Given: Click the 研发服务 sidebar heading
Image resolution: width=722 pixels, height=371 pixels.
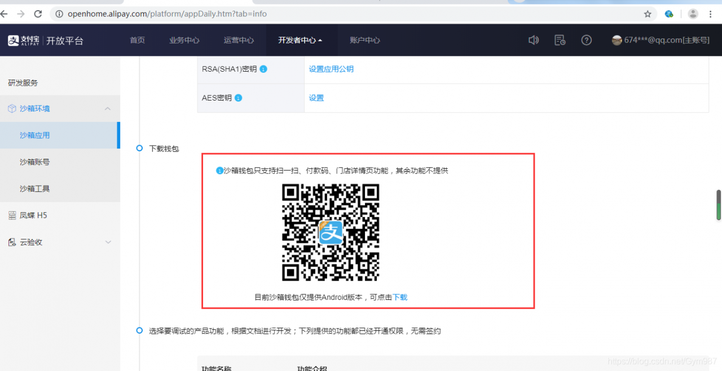Looking at the screenshot, I should tap(23, 83).
